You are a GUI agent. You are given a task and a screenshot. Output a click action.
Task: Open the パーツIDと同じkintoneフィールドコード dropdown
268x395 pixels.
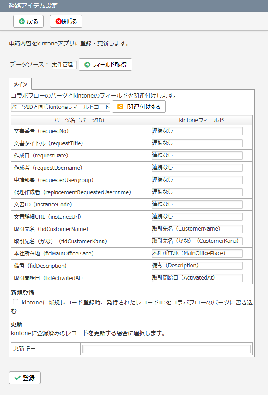point(60,107)
